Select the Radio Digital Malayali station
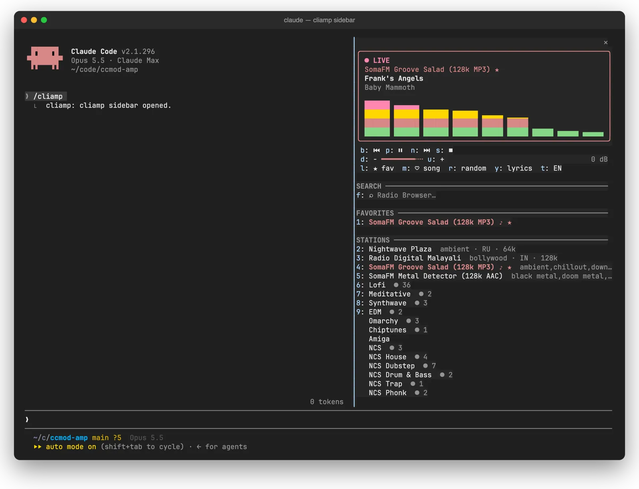Viewport: 639px width, 489px height. (457, 258)
